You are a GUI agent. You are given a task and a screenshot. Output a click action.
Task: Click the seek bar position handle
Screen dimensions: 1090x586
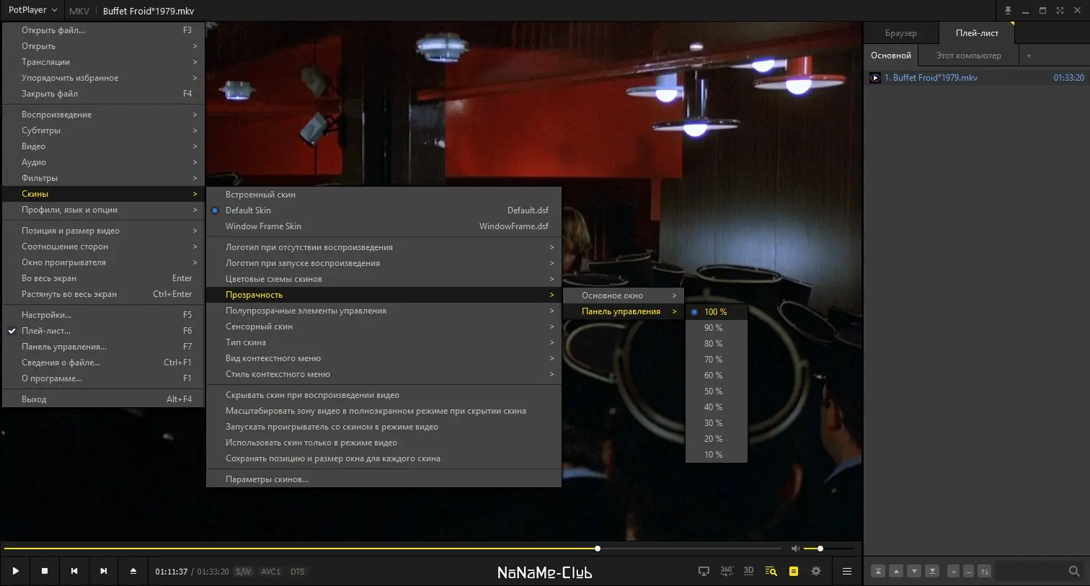[x=598, y=549]
